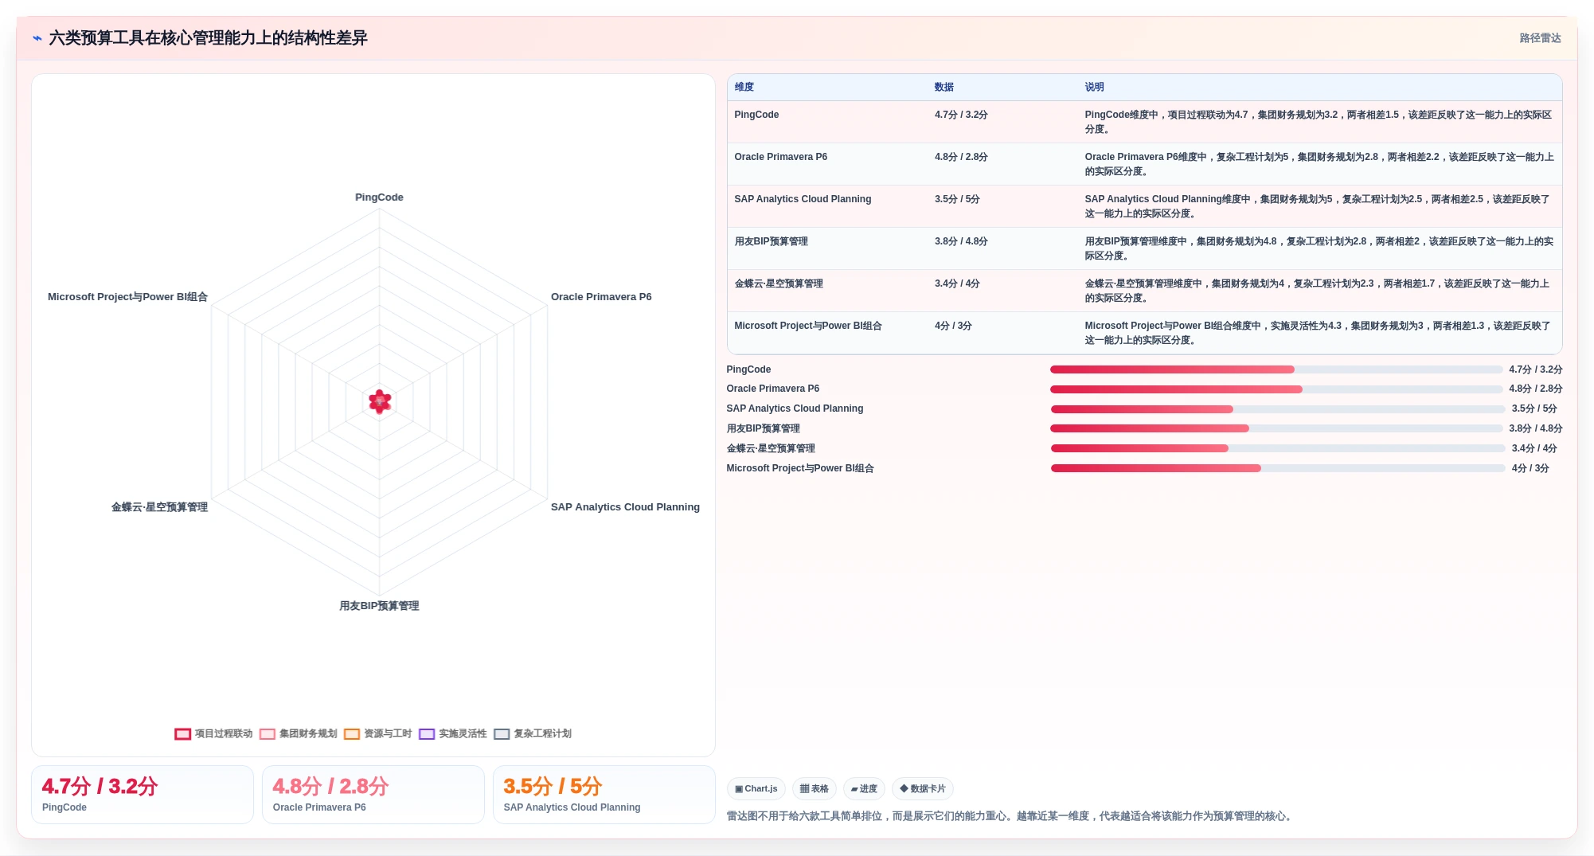Click Microsoft Project与Power BI组合 radar axis label
1594x856 pixels.
[127, 297]
